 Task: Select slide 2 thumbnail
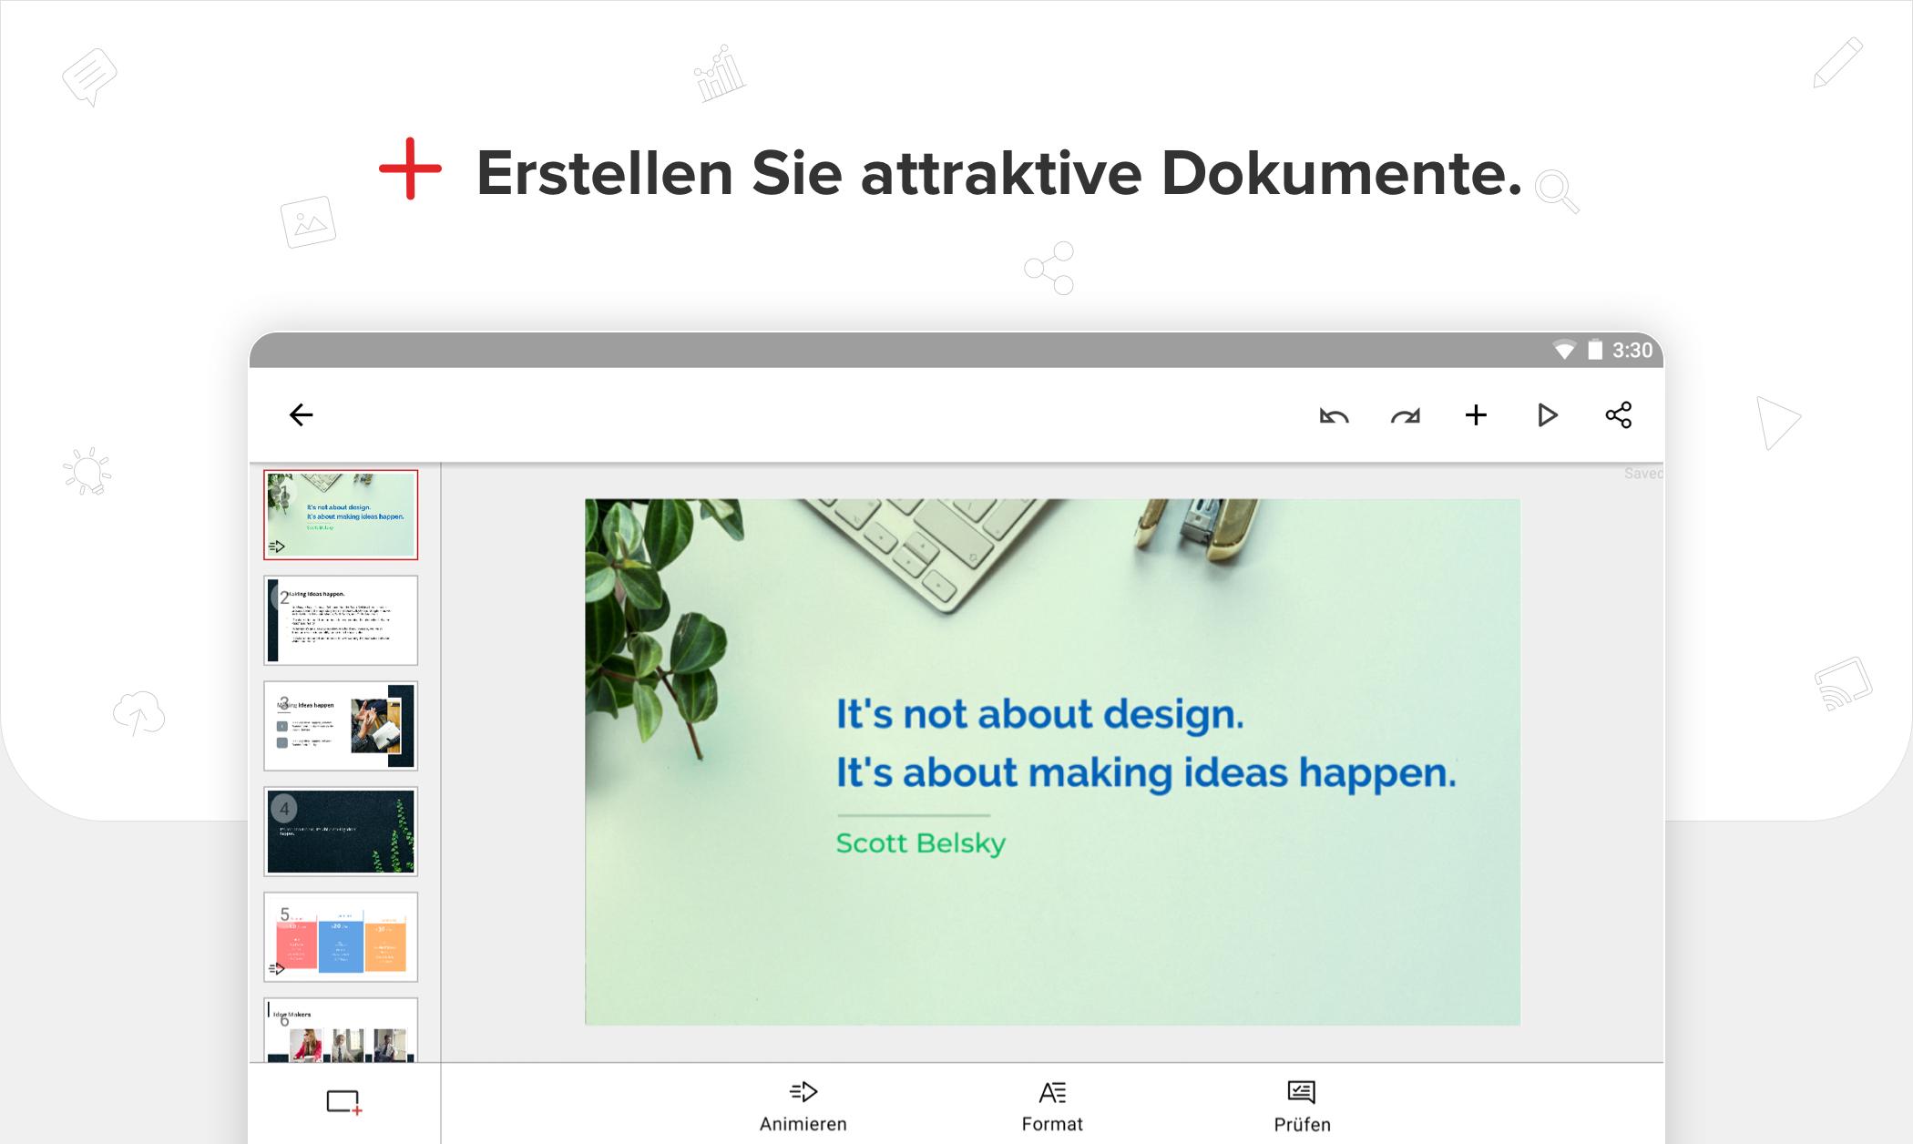[341, 620]
